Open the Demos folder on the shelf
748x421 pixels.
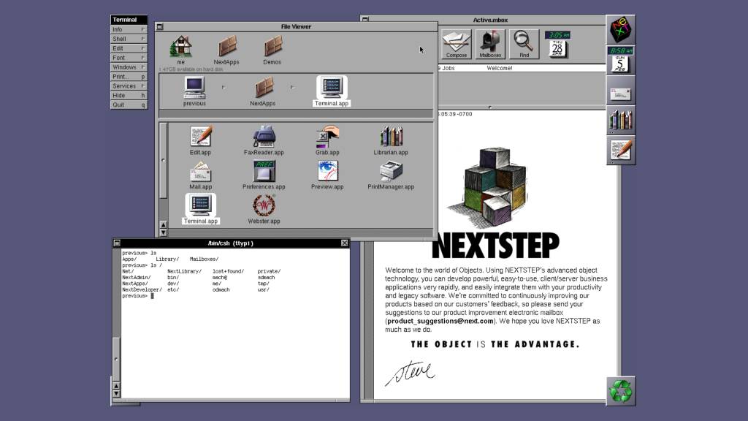pyautogui.click(x=272, y=49)
